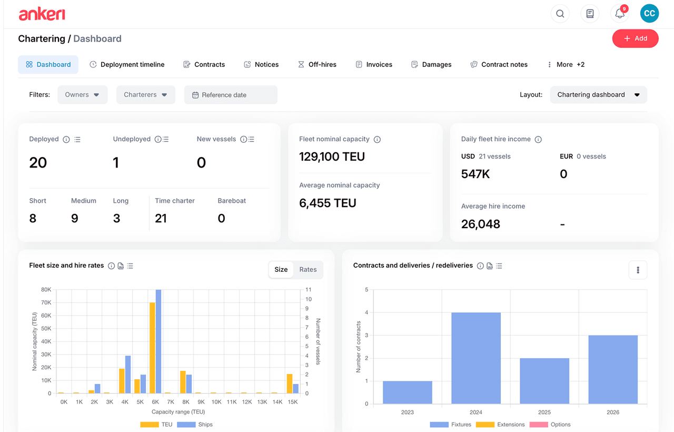
Task: Open the Off-hires tab
Action: [x=317, y=64]
